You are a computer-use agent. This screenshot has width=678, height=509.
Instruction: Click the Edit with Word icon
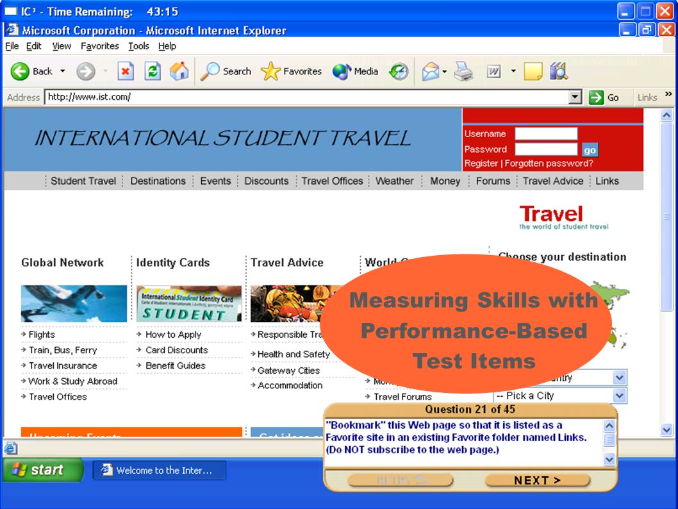coord(494,71)
